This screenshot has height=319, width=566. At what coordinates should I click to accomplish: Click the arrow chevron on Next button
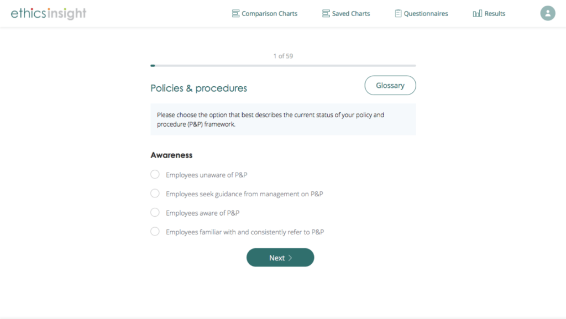pos(290,258)
